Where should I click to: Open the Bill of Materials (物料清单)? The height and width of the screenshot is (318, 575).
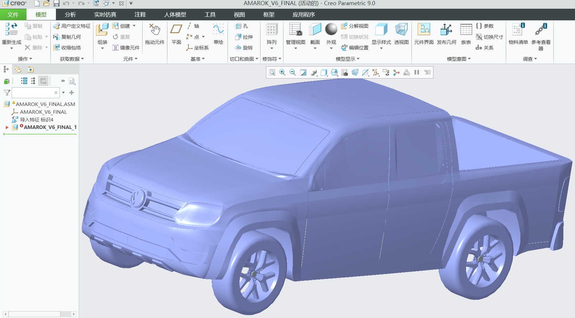pos(518,34)
